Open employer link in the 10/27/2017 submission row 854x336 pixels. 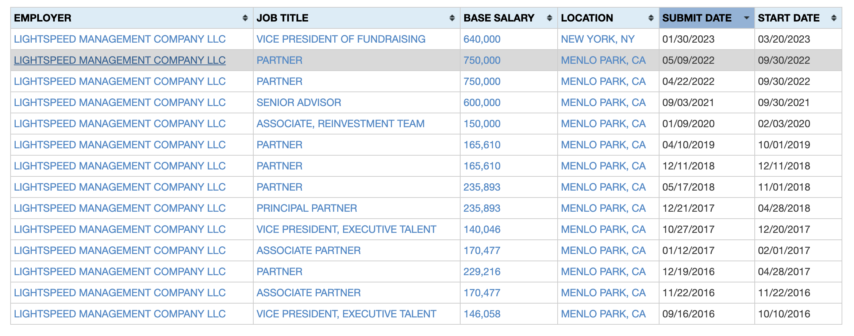120,229
